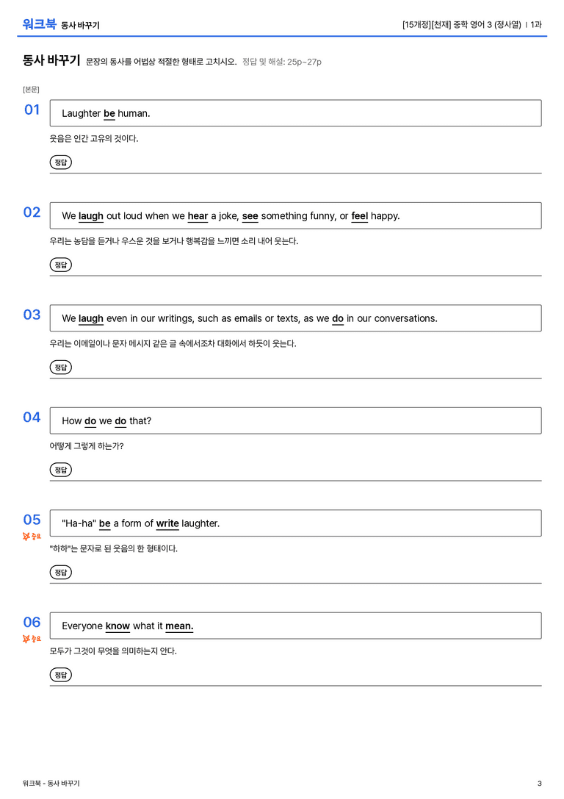Image resolution: width=564 pixels, height=799 pixels.
Task: Select the sentence box 'Laughter be human.'
Action: 295,113
